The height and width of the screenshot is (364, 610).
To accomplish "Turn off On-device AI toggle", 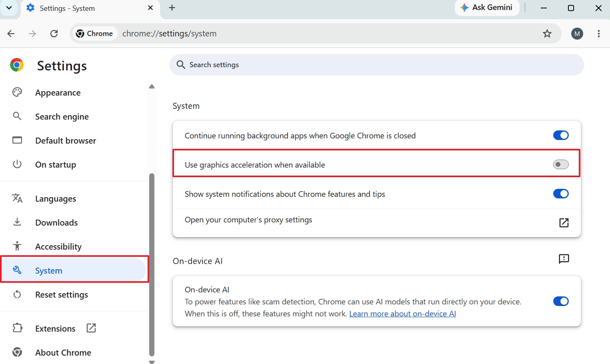I will [561, 301].
